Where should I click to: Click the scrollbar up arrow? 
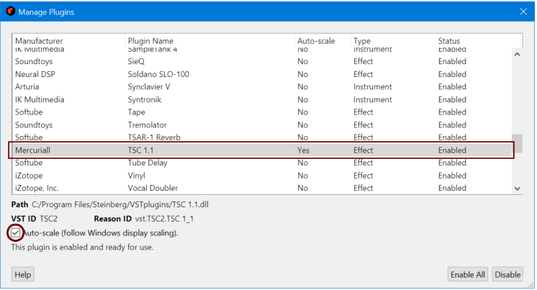click(517, 55)
